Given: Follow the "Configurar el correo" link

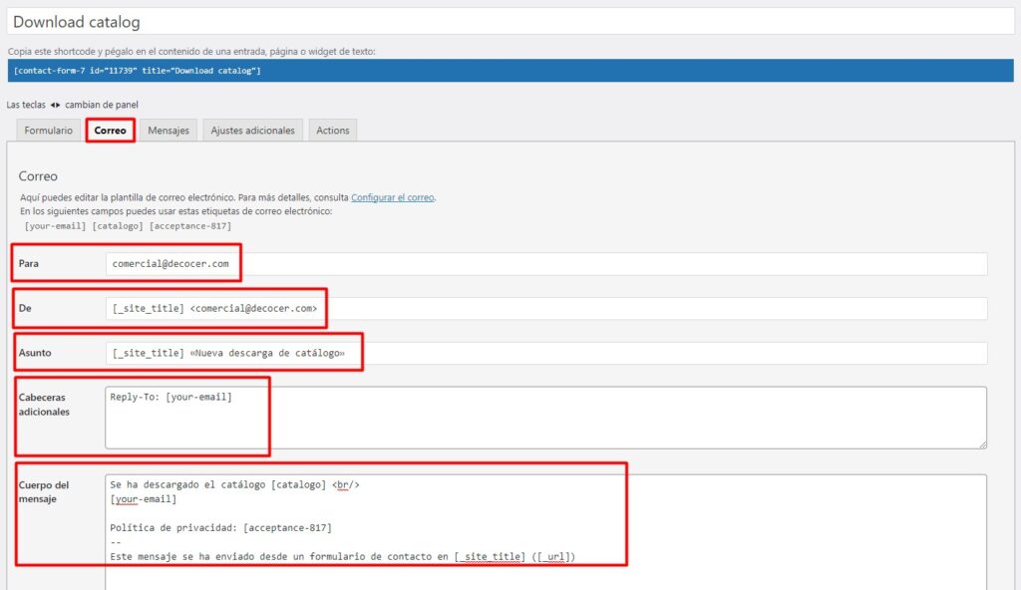Looking at the screenshot, I should tap(392, 197).
